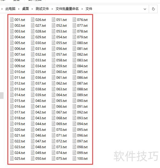Select the file named 014.txt

pyautogui.click(x=18, y=95)
